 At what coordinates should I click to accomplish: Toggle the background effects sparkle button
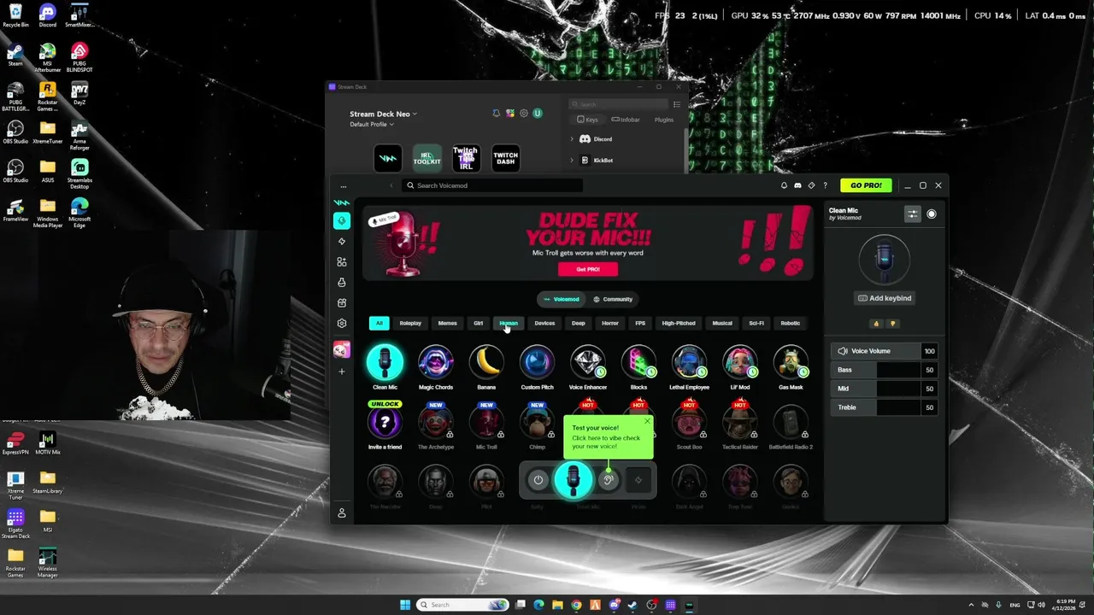click(638, 480)
